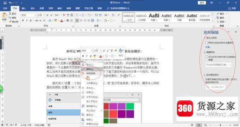
Task: Click Select option in Editing group
Action: pos(221,22)
